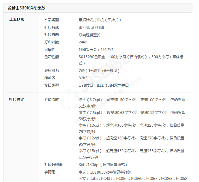Click the '52汉字/秒' text

point(87,106)
